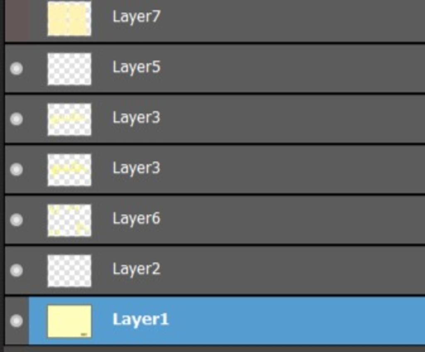The width and height of the screenshot is (425, 352).
Task: Hide Layer5 using its visibility dot
Action: click(17, 68)
